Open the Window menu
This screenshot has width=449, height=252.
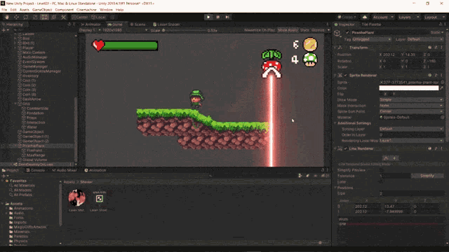[106, 10]
